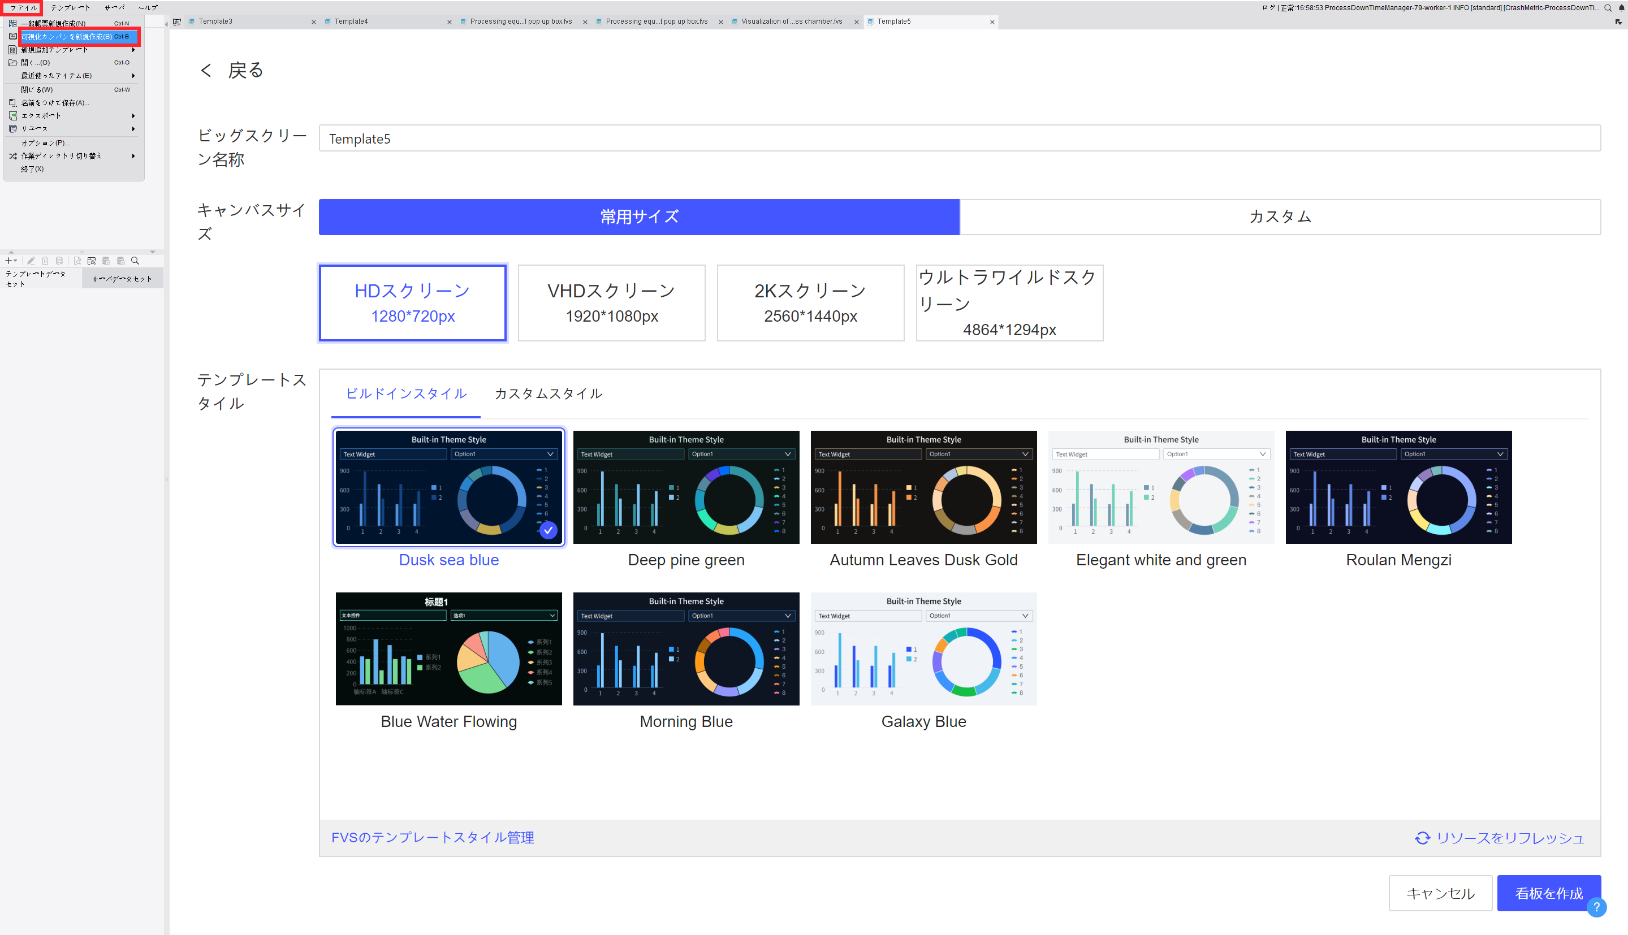Open the data preview (file with magnifier) icon
1628x935 pixels.
click(76, 261)
